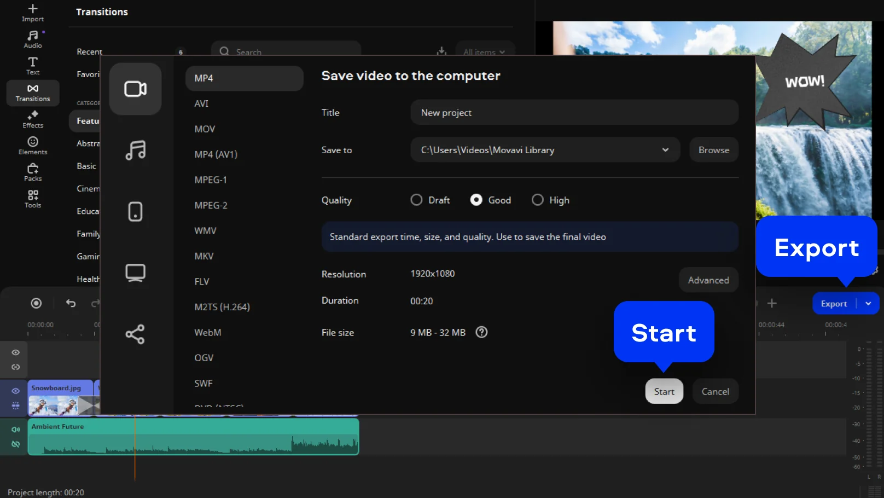Expand the Save to folder dropdown
This screenshot has width=884, height=498.
pyautogui.click(x=665, y=150)
